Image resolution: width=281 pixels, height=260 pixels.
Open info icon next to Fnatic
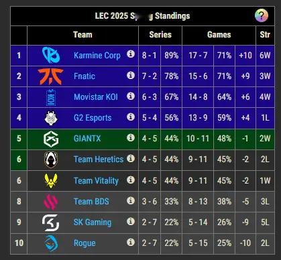pyautogui.click(x=131, y=75)
